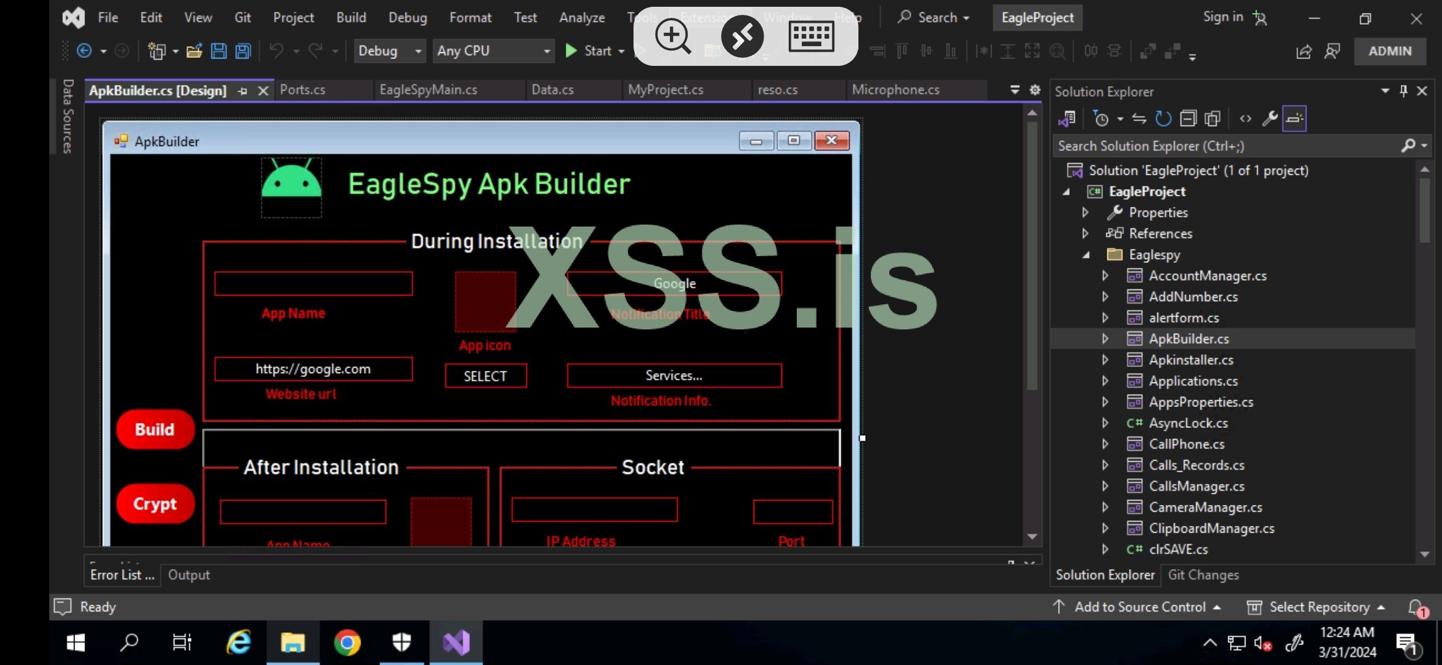Click the Collapse All icon in Solution Explorer
1442x665 pixels.
pyautogui.click(x=1189, y=118)
